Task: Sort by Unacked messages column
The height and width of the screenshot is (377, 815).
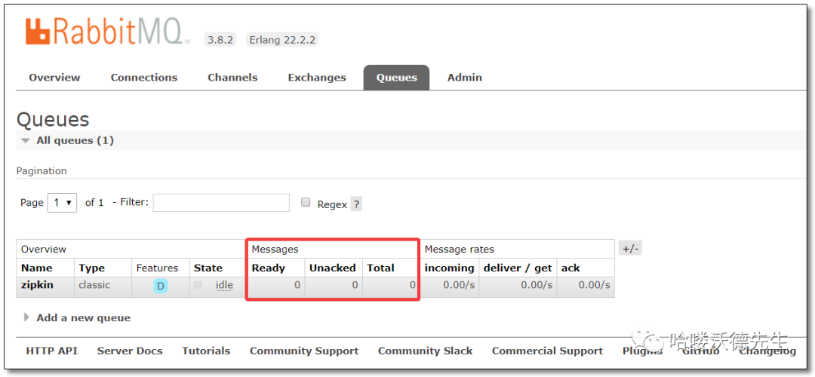Action: click(x=333, y=268)
